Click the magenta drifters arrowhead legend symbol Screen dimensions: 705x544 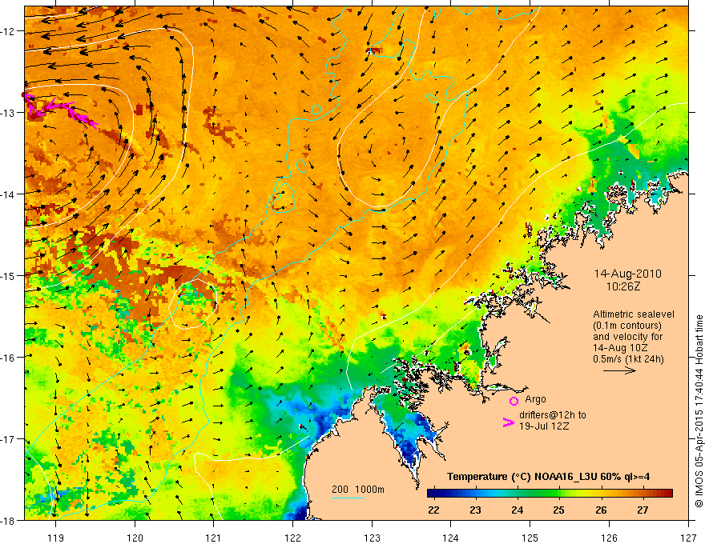(508, 422)
